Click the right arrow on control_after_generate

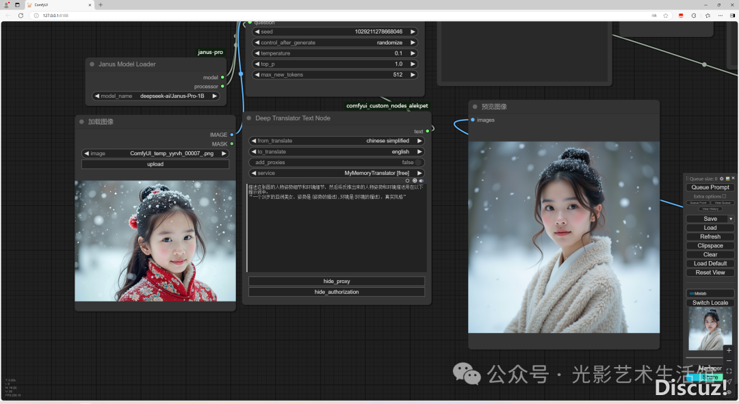tap(413, 42)
